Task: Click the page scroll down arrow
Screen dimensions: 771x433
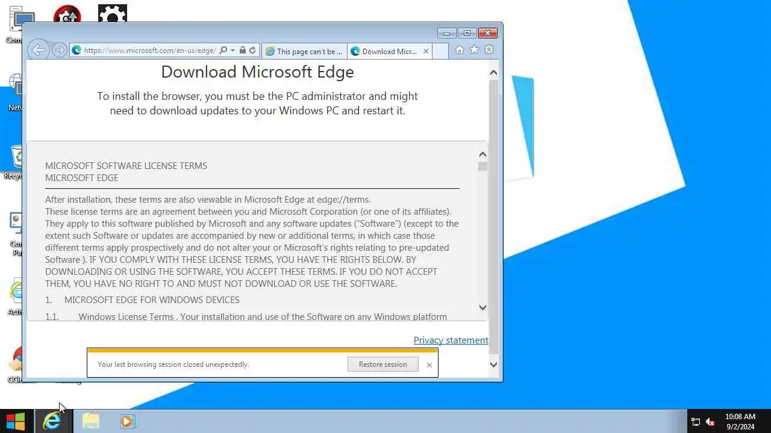Action: [493, 364]
